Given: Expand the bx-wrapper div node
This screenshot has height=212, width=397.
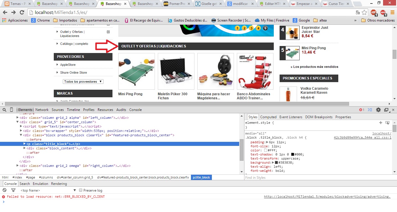Looking at the screenshot, I should 21,131.
